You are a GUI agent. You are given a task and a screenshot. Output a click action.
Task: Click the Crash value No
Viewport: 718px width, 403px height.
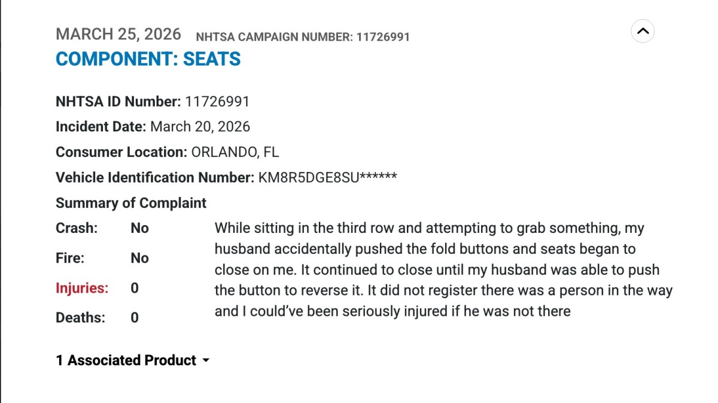pos(139,228)
